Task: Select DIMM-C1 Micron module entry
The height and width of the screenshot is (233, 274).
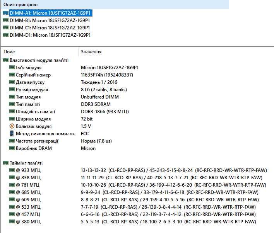Action: [50, 28]
